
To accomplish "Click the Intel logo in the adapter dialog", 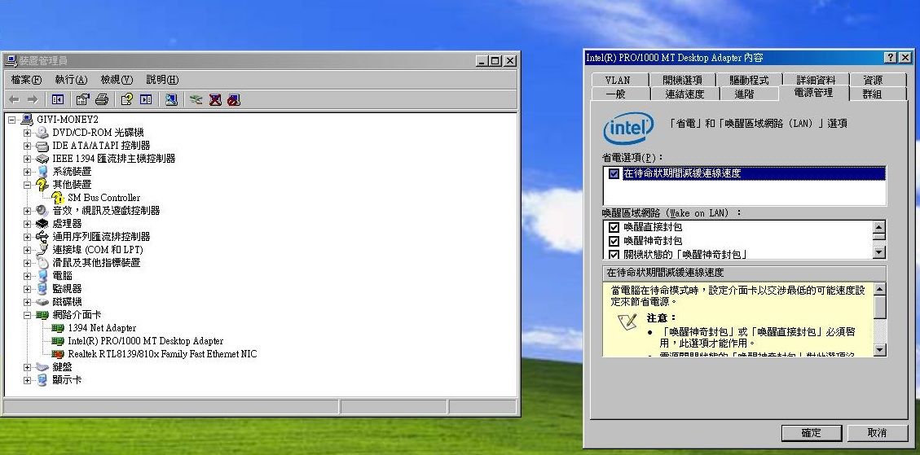I will (628, 127).
